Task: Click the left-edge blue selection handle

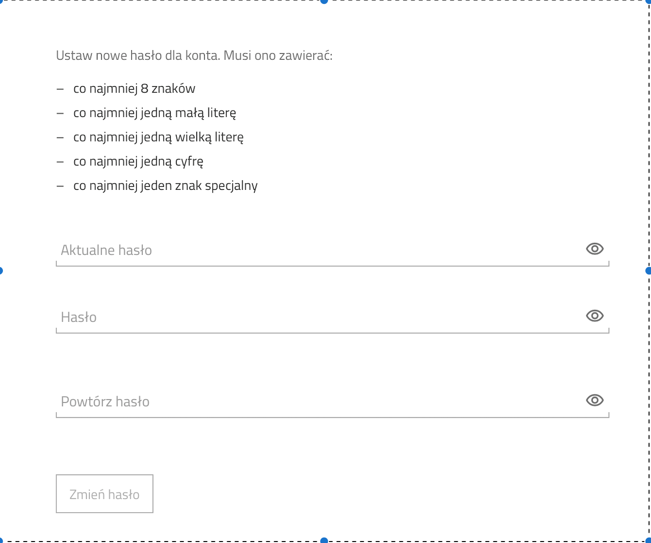Action: coord(1,271)
